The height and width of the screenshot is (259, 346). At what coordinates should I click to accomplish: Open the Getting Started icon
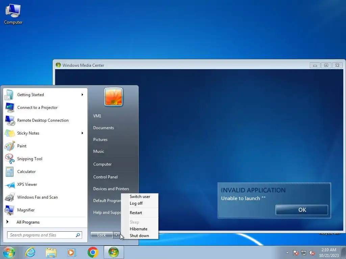[x=9, y=95]
